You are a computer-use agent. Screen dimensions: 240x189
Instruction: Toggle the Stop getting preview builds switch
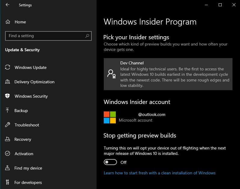coord(110,162)
